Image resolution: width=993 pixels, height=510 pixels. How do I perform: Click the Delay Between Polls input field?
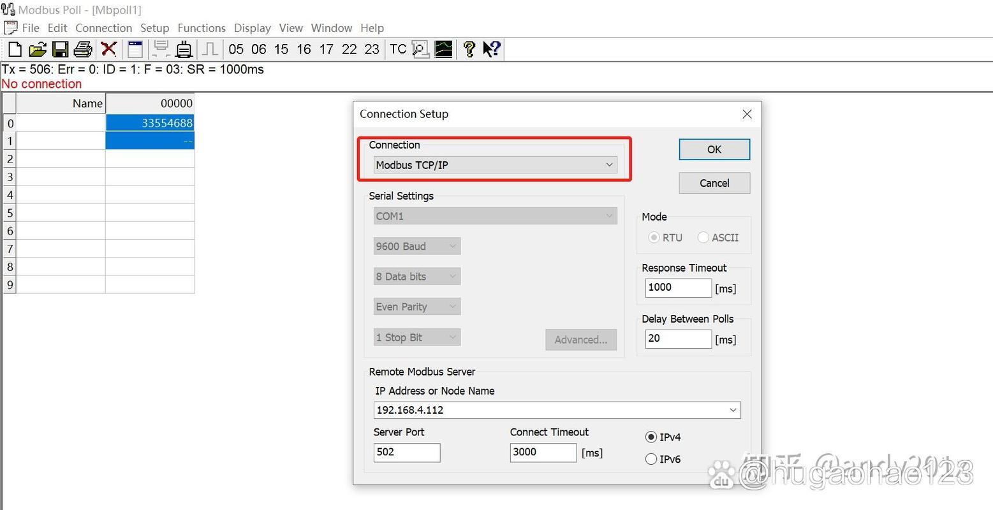click(x=678, y=339)
